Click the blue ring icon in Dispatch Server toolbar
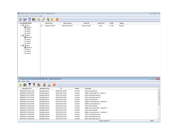Image resolution: width=180 pixels, height=139 pixels. click(29, 20)
